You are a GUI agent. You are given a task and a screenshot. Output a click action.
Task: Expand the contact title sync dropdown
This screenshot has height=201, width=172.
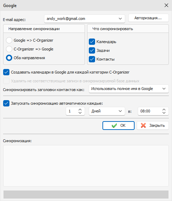(164, 89)
